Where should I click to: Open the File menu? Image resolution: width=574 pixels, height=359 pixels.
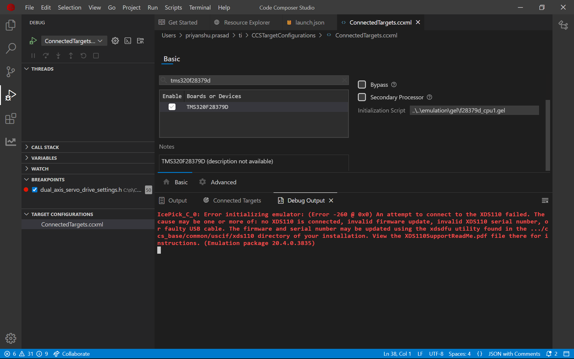(29, 7)
